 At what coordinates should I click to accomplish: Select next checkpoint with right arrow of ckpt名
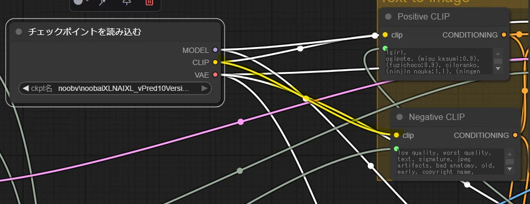204,89
